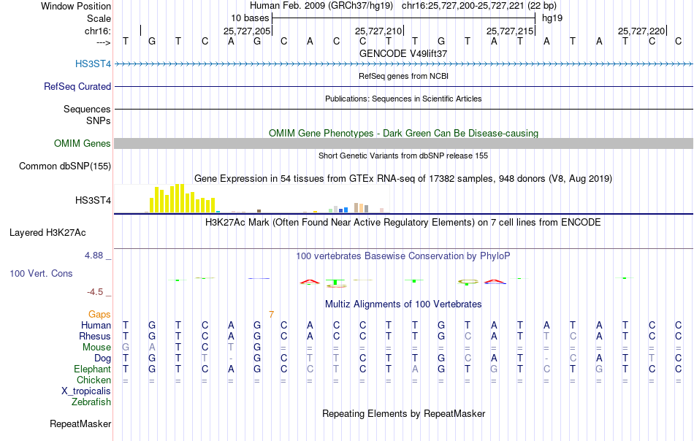The width and height of the screenshot is (694, 441).
Task: Select the Mouse alignment row label
Action: point(96,348)
